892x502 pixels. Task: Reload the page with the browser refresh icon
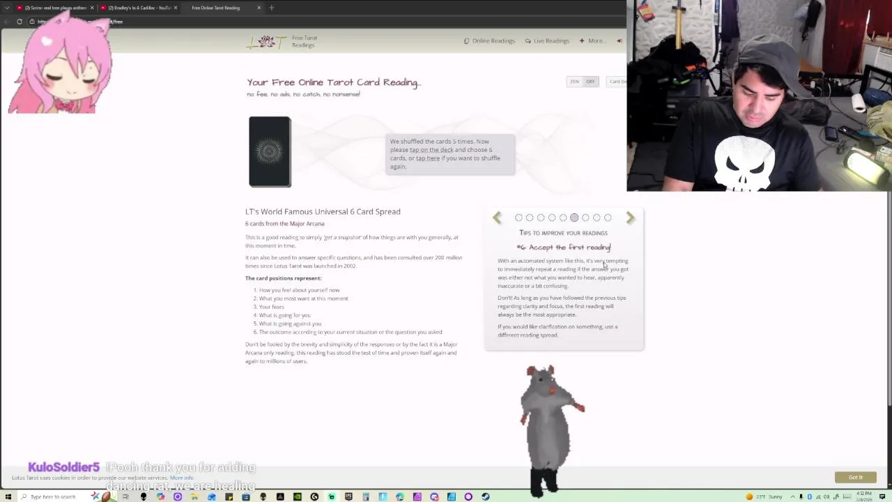pos(20,22)
